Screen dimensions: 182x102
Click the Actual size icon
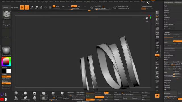pos(157,29)
